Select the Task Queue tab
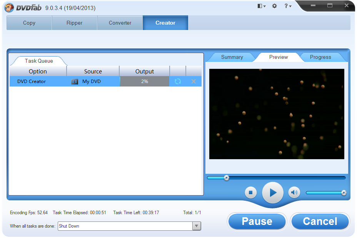Viewport: 357px width, 238px height. [39, 61]
